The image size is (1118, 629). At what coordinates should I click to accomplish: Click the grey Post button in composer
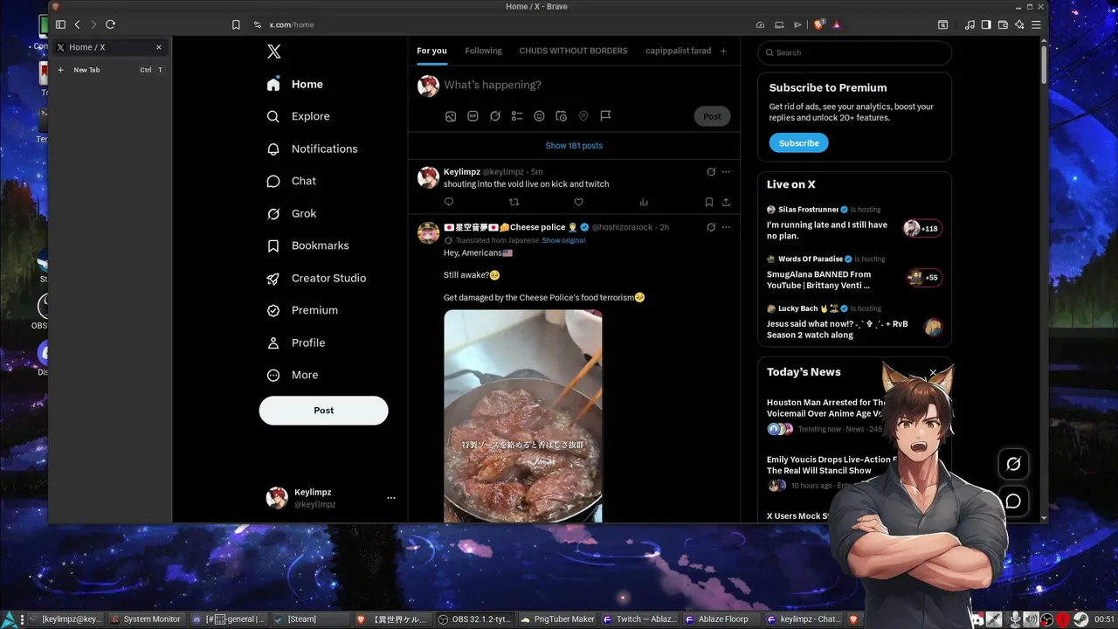[712, 116]
